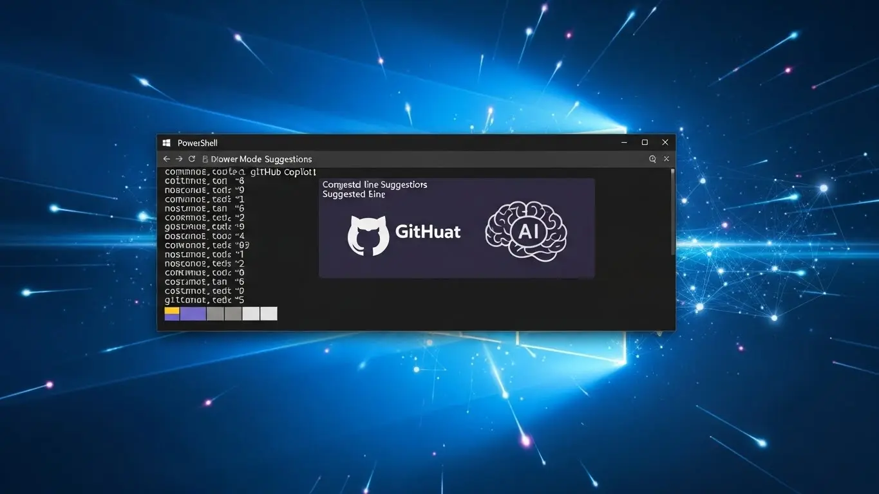Image resolution: width=879 pixels, height=494 pixels.
Task: Click the forward navigation arrow
Action: [178, 158]
